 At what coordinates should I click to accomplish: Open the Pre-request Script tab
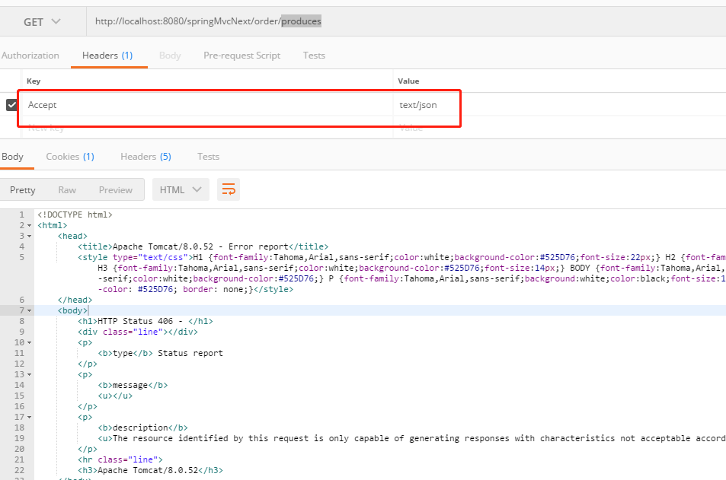click(x=241, y=56)
